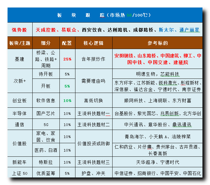Viewport: 210px width, 185px height.
Task: Select the 参考标的 column header
Action: pyautogui.click(x=157, y=43)
